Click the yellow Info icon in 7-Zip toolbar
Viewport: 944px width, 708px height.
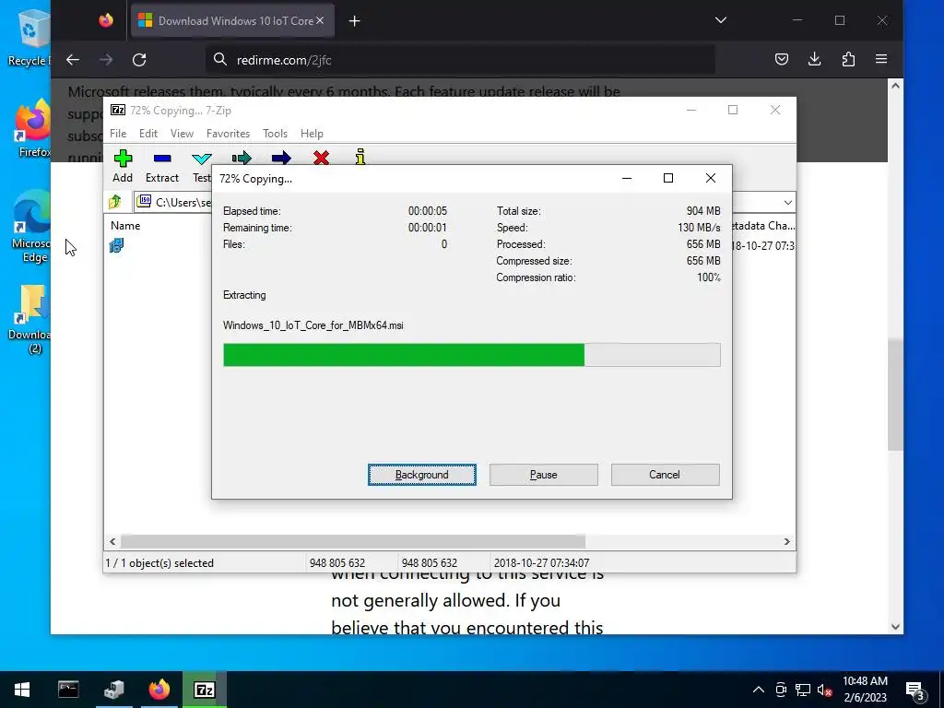[360, 157]
